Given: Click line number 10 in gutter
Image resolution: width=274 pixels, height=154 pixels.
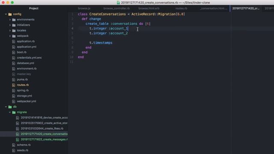Looking at the screenshot, I should 71,57.
